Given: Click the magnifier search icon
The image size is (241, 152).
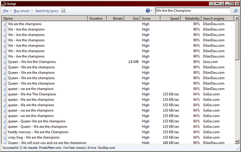Looking at the screenshot, I should [236, 11].
